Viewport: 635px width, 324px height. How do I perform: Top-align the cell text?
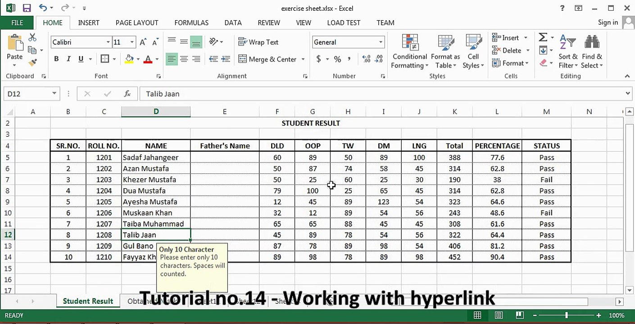click(x=172, y=41)
